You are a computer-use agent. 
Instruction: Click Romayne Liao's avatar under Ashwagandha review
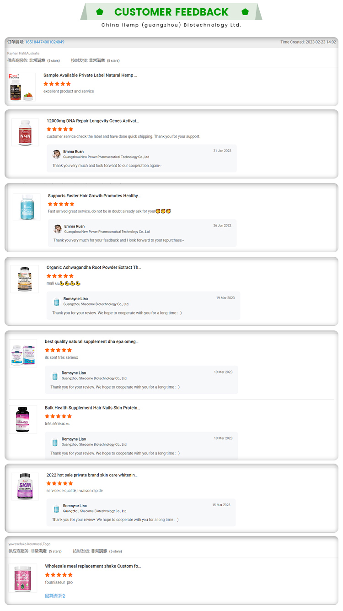57,301
